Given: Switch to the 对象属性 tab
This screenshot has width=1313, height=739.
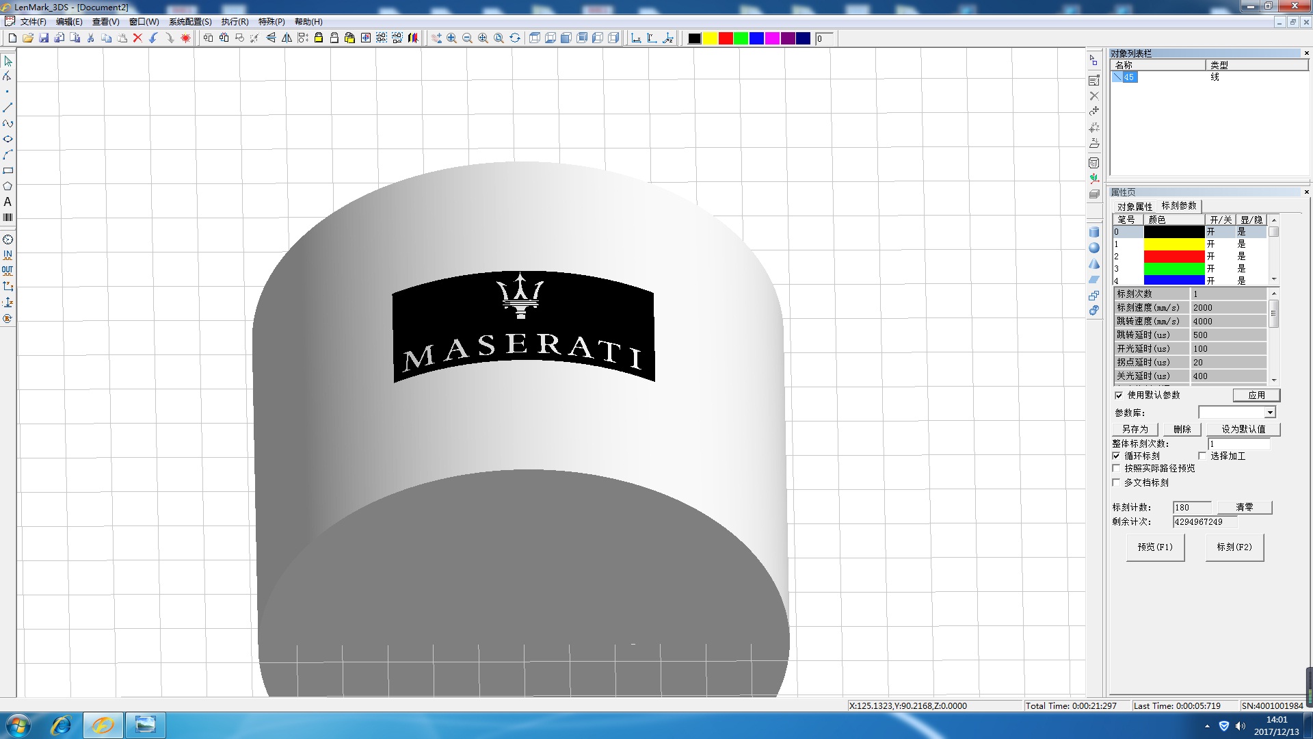Looking at the screenshot, I should [x=1135, y=206].
